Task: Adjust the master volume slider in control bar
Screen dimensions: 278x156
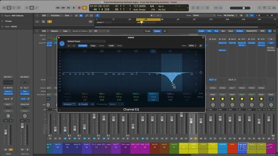Action: pos(240,8)
